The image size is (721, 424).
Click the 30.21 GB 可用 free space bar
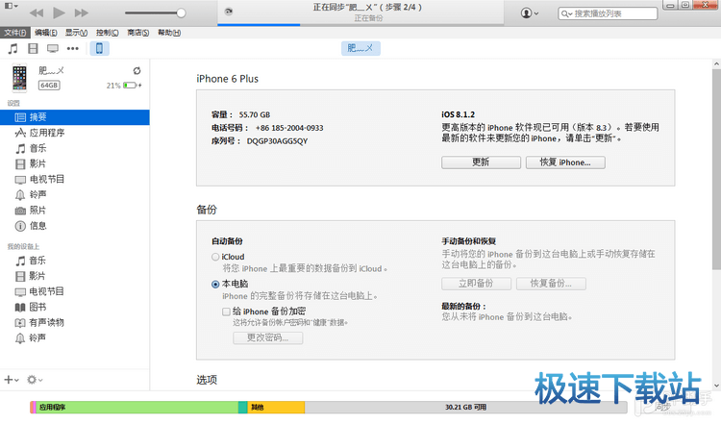(466, 407)
